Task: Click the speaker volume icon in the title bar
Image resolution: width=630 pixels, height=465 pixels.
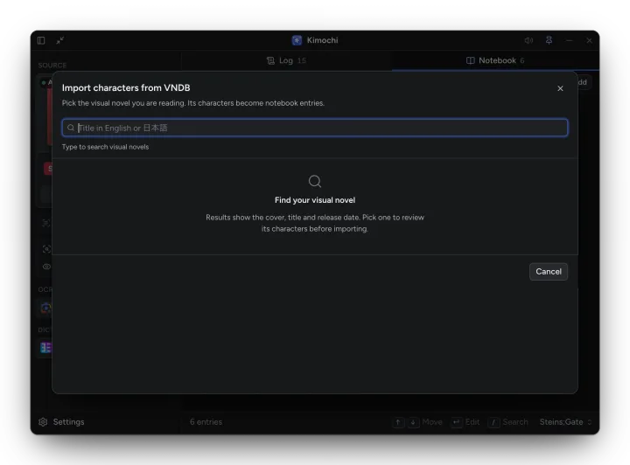Action: 528,40
